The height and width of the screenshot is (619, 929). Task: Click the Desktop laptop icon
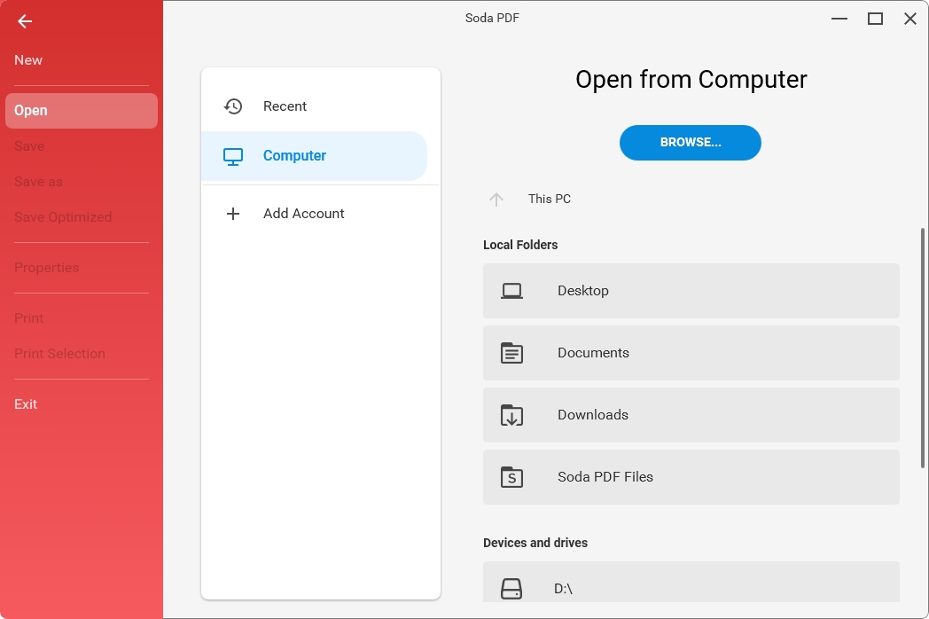click(x=511, y=291)
